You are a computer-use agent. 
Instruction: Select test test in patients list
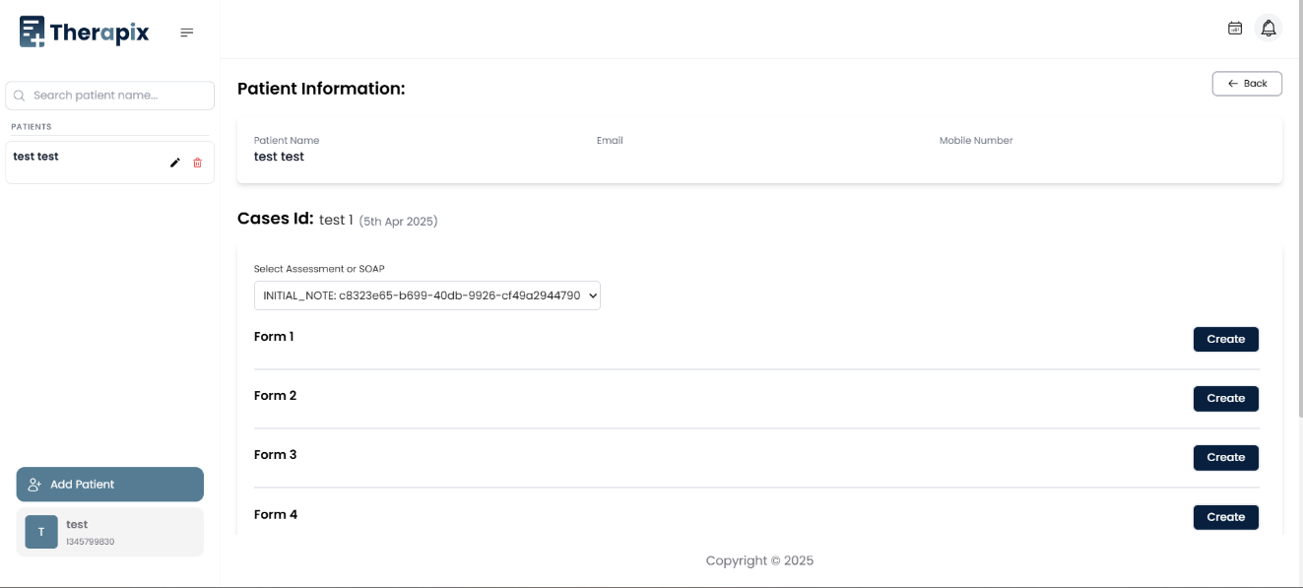(36, 157)
